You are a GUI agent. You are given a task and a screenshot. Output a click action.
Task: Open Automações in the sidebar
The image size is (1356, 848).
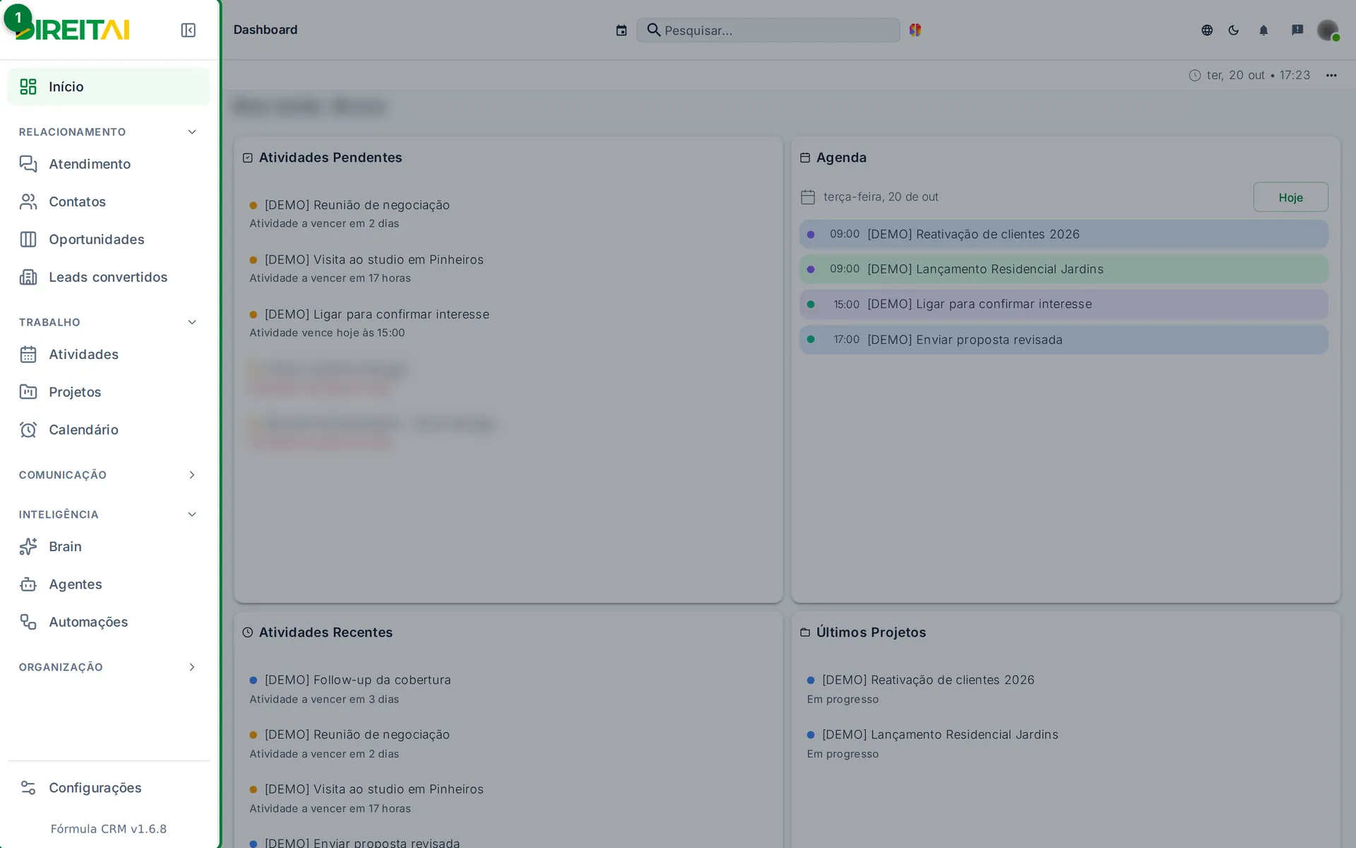[x=109, y=622]
